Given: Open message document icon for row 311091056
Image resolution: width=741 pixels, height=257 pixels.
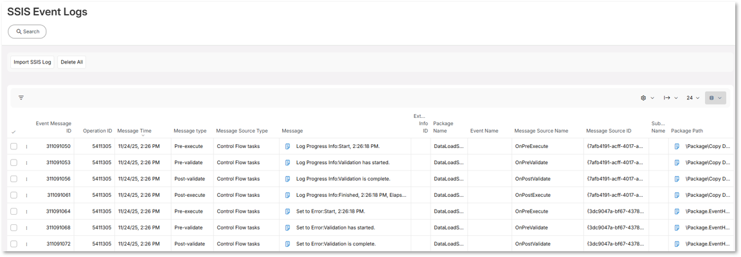Looking at the screenshot, I should (x=288, y=179).
